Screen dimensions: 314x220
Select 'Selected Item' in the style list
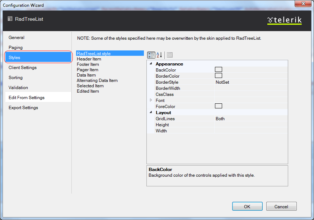coord(110,86)
